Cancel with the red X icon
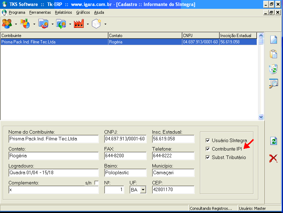The image size is (283, 213). click(273, 158)
